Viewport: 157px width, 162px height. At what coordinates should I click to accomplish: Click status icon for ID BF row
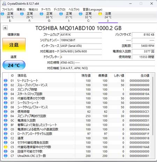pos(6,125)
